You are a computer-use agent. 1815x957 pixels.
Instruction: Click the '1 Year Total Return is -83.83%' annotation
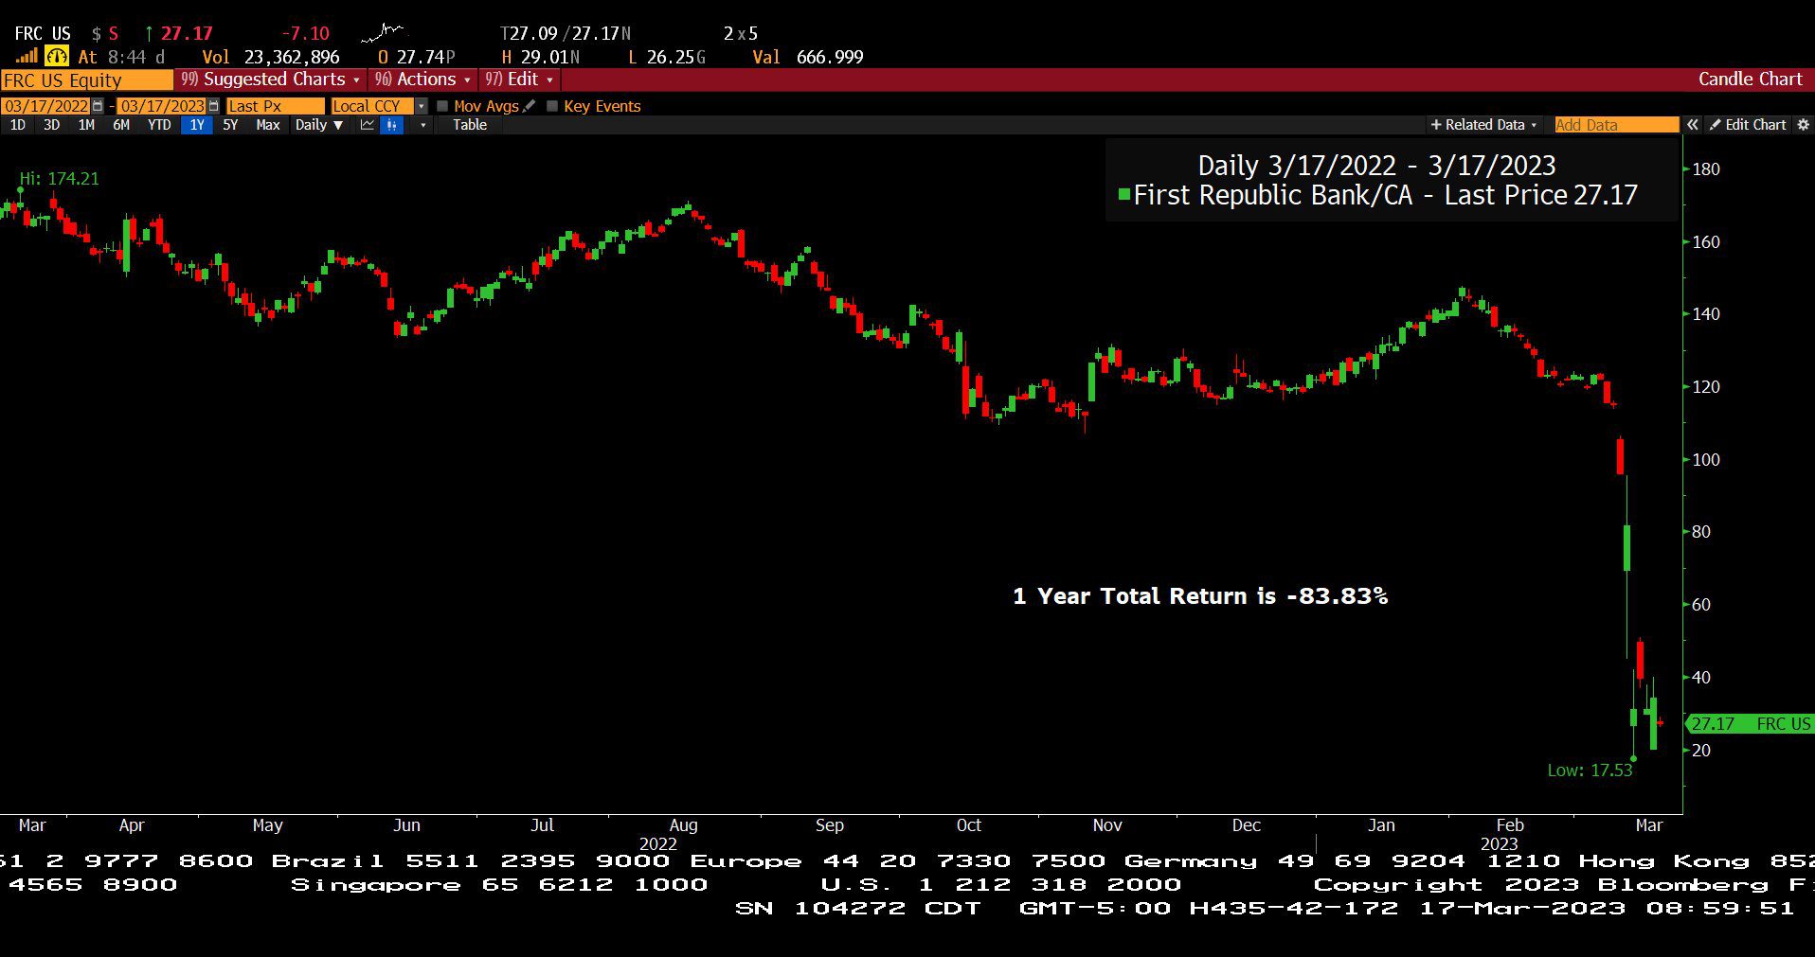tap(1200, 596)
